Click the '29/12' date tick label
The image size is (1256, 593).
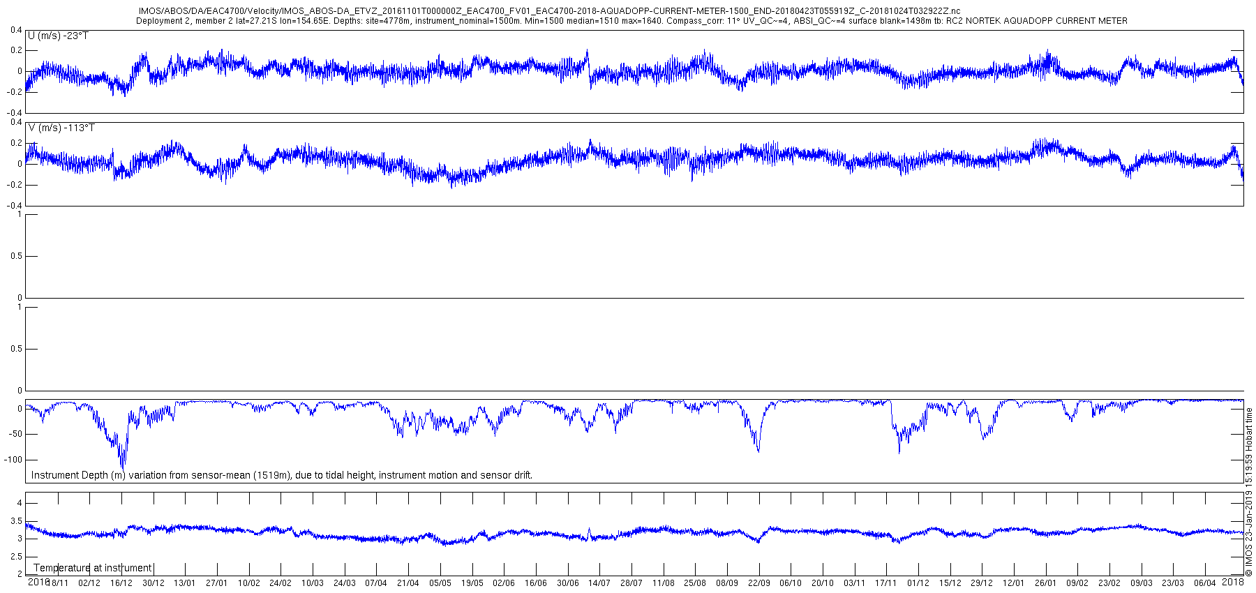click(982, 583)
